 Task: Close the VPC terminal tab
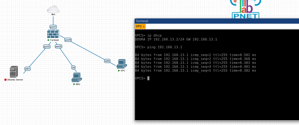point(144,27)
